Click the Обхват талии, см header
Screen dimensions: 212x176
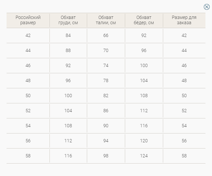[x=106, y=20]
